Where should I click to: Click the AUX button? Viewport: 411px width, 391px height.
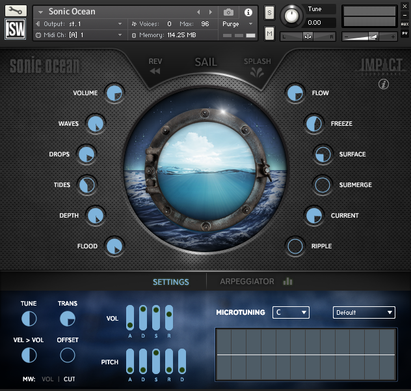tap(404, 24)
